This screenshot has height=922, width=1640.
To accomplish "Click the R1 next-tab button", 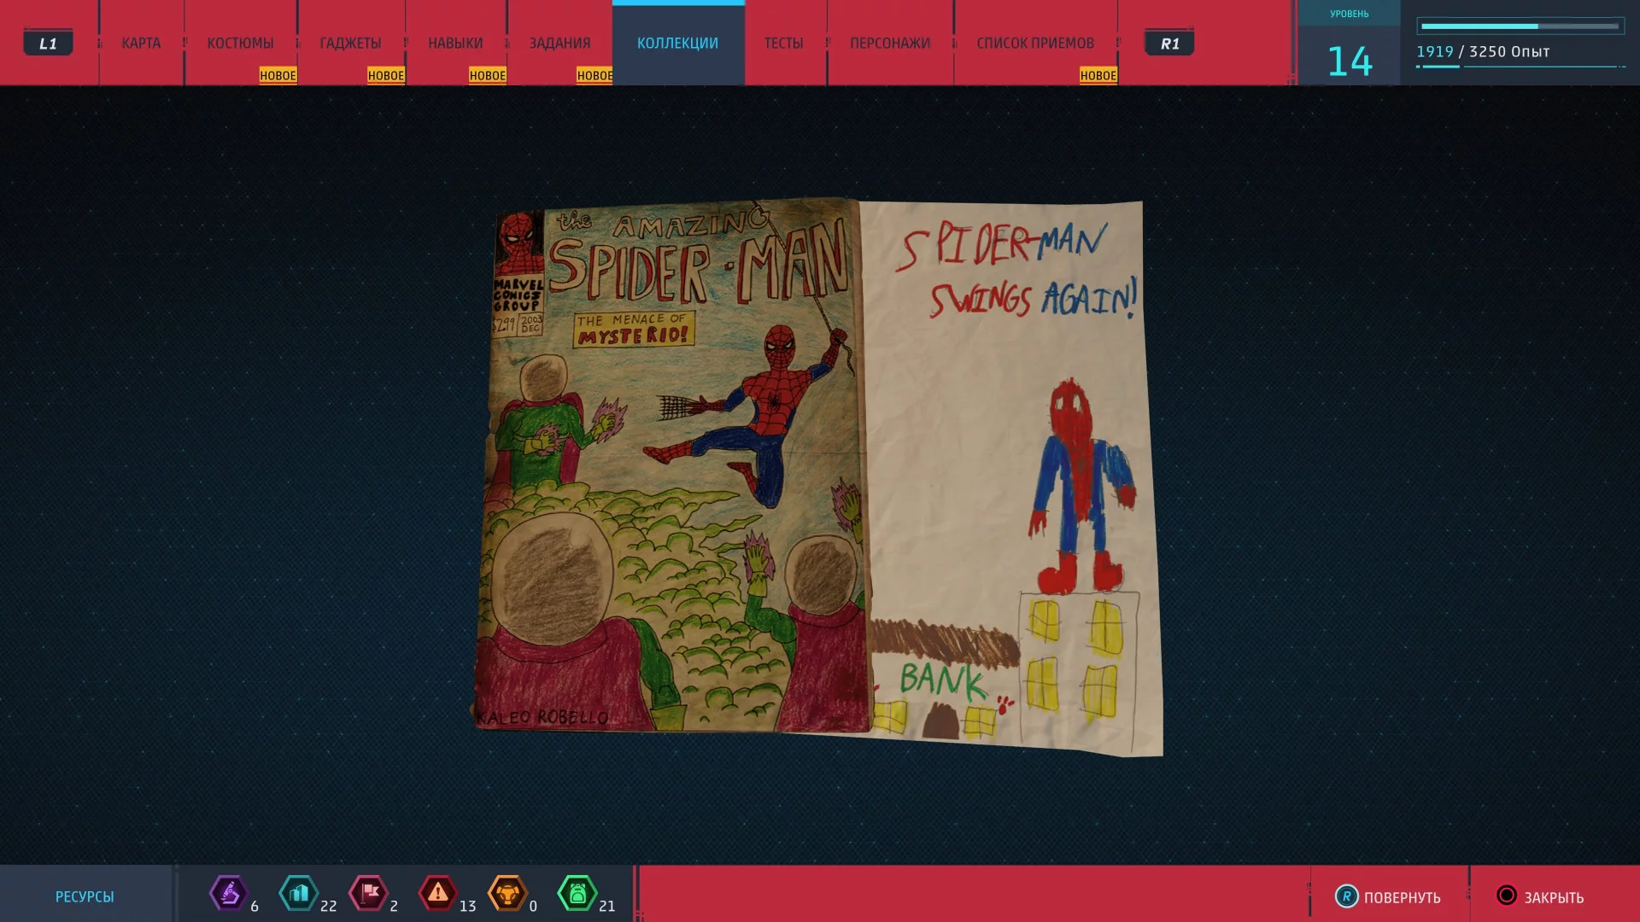I will (1169, 43).
